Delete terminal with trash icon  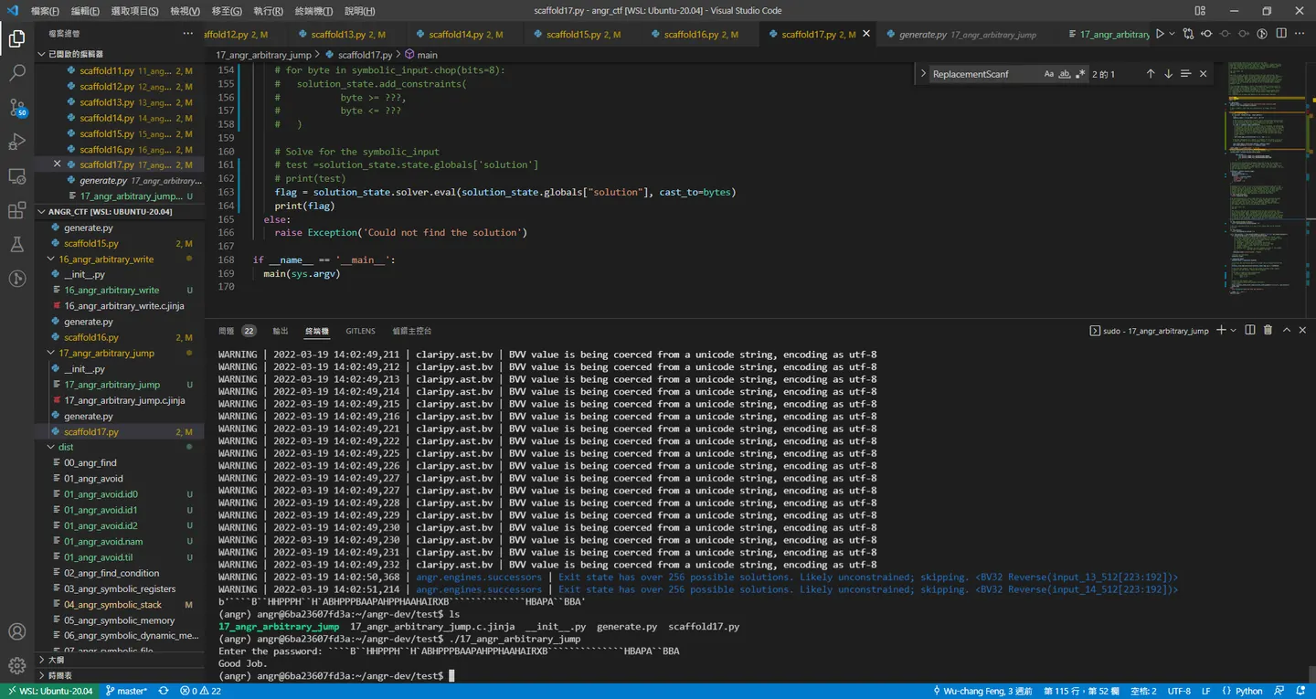(x=1268, y=331)
